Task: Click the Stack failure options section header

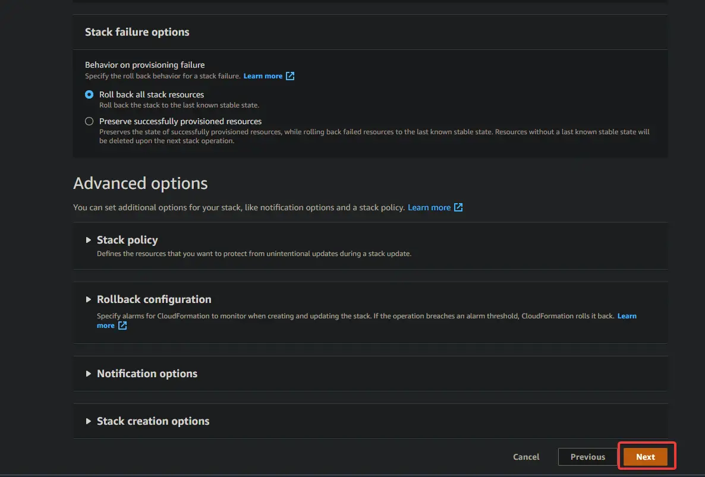Action: click(x=137, y=32)
